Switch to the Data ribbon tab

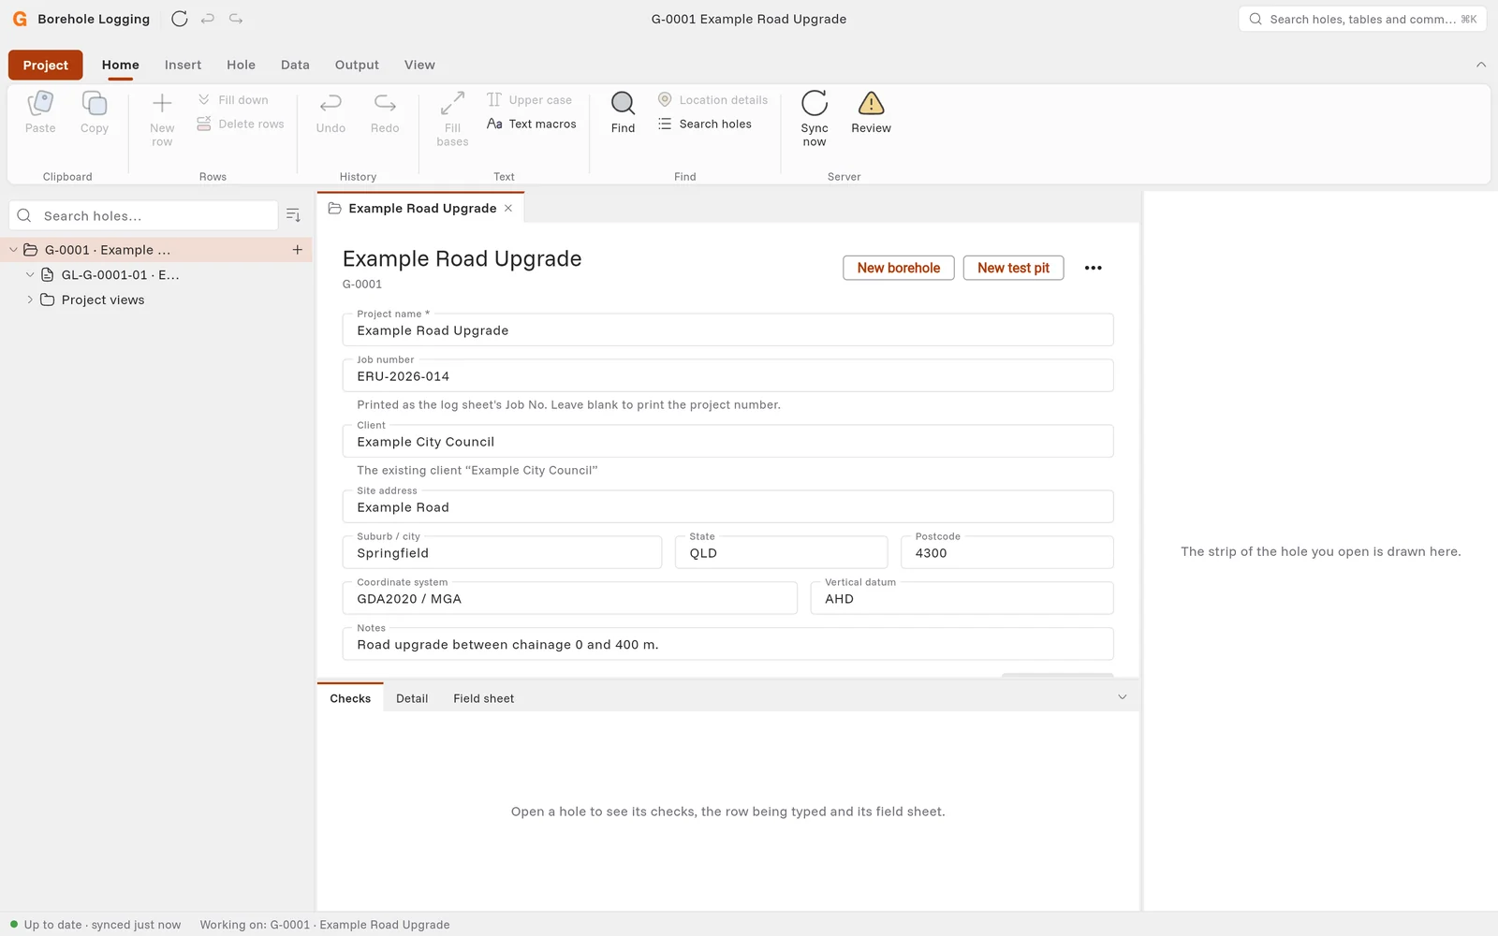[295, 66]
